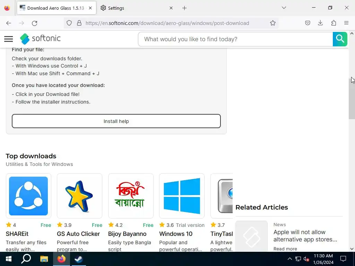Open the Firefox downloads panel
355x266 pixels.
pos(320,23)
